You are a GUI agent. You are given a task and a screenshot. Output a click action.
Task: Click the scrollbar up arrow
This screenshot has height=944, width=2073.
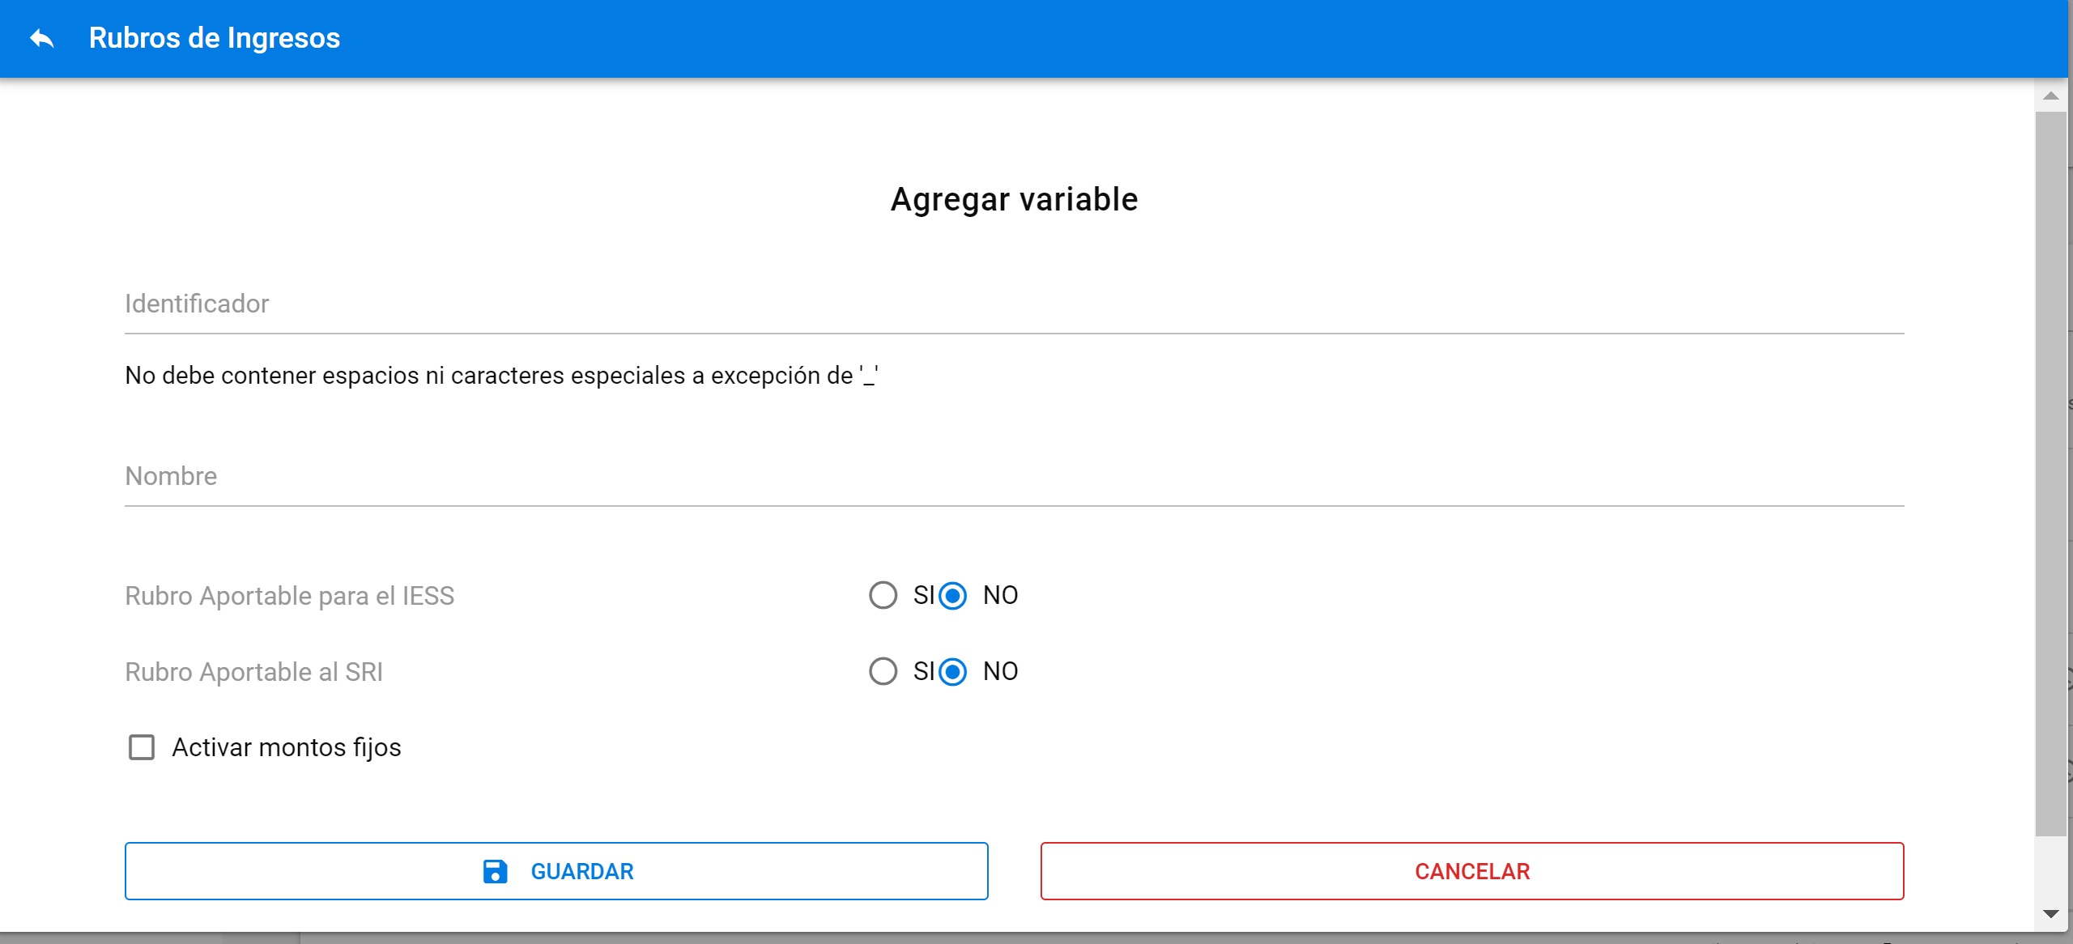point(2051,96)
